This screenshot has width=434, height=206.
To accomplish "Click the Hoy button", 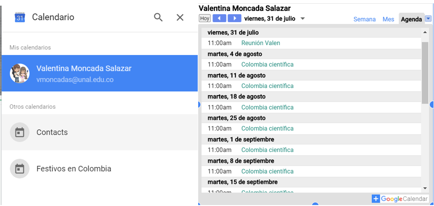I will [x=205, y=18].
